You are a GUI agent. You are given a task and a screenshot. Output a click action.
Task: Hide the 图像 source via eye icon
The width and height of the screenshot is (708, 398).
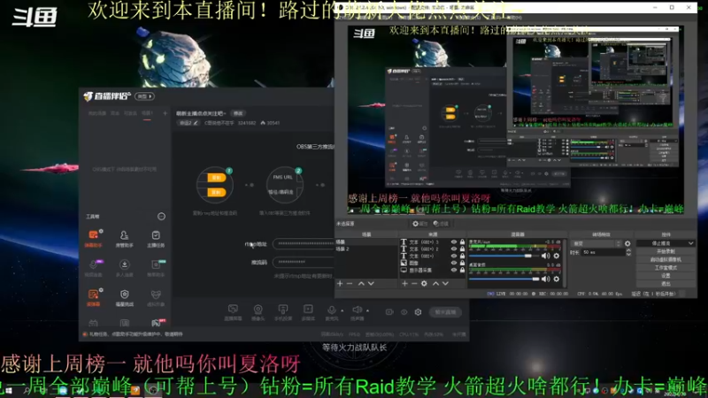(x=454, y=263)
